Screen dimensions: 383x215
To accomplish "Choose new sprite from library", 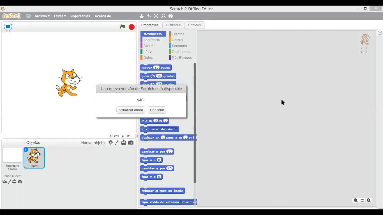I will (111, 142).
